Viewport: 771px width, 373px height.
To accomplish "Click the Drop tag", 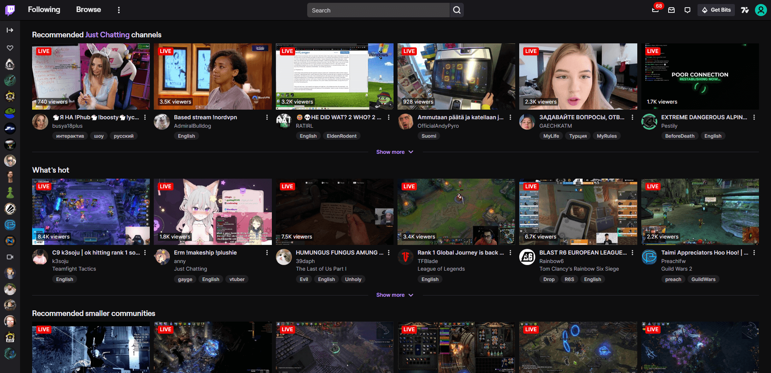I will coord(549,279).
